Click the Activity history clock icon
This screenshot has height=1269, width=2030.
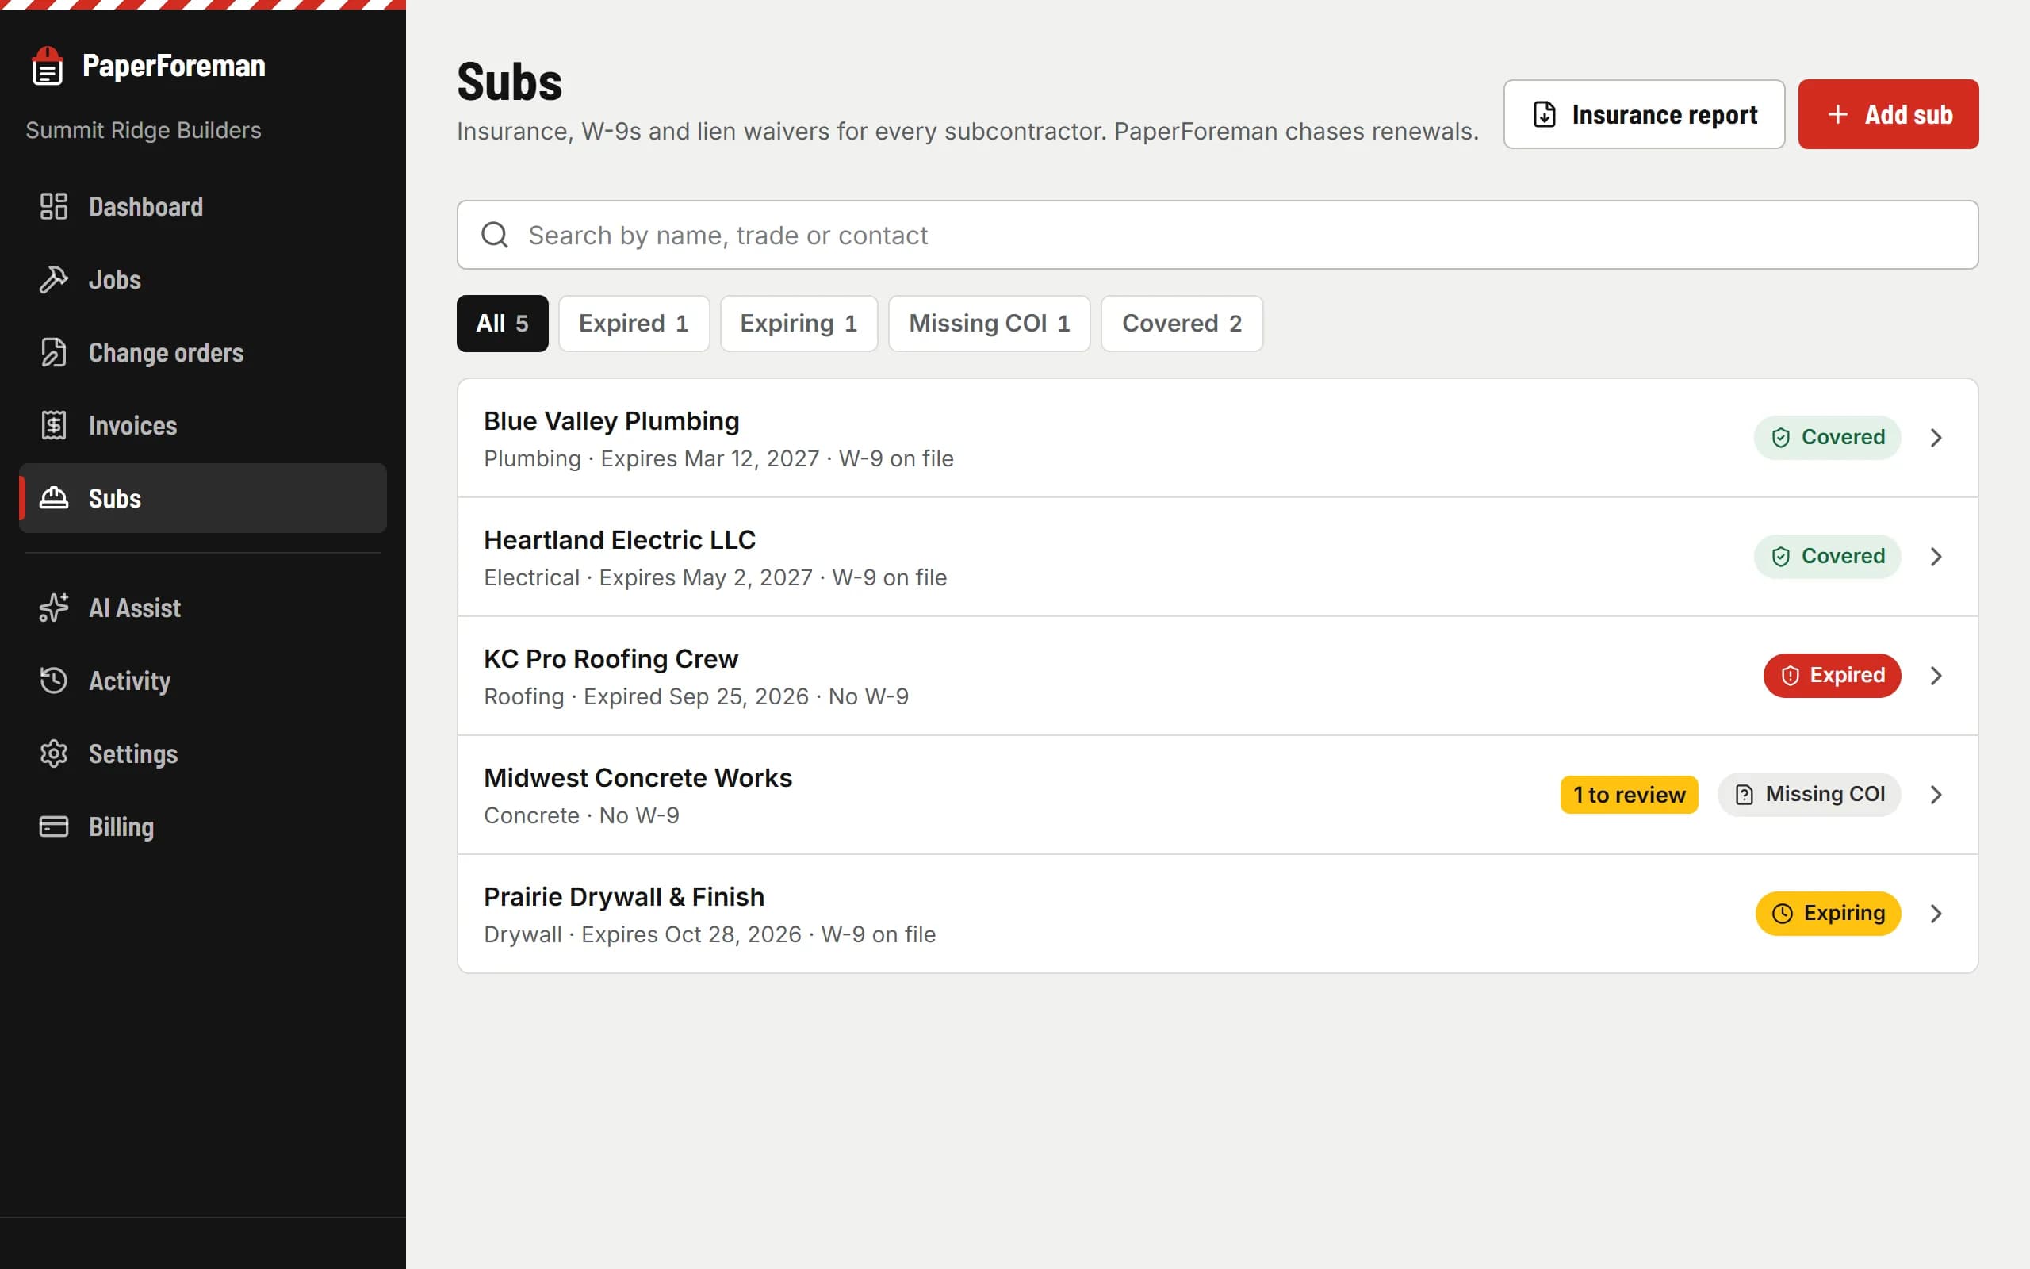point(54,681)
